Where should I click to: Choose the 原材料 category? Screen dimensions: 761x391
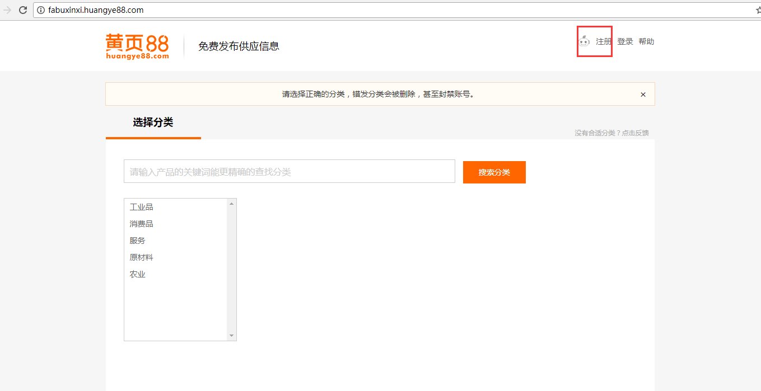(142, 257)
